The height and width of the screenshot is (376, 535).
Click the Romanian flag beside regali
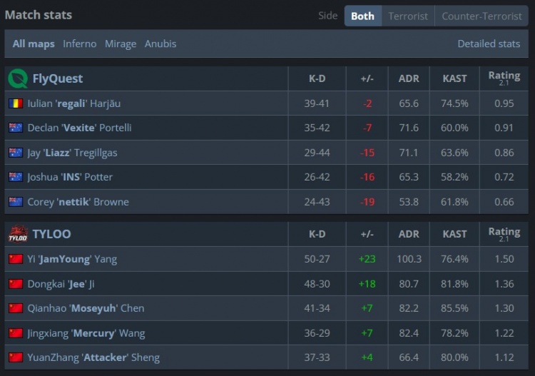tap(16, 103)
